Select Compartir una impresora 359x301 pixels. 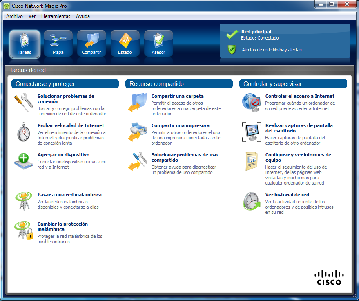coord(180,125)
